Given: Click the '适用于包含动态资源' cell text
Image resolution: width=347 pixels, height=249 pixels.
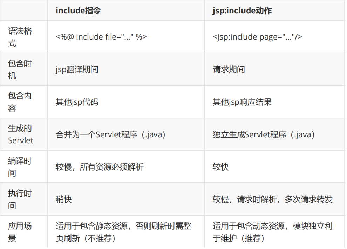Looking at the screenshot, I should [x=249, y=226].
